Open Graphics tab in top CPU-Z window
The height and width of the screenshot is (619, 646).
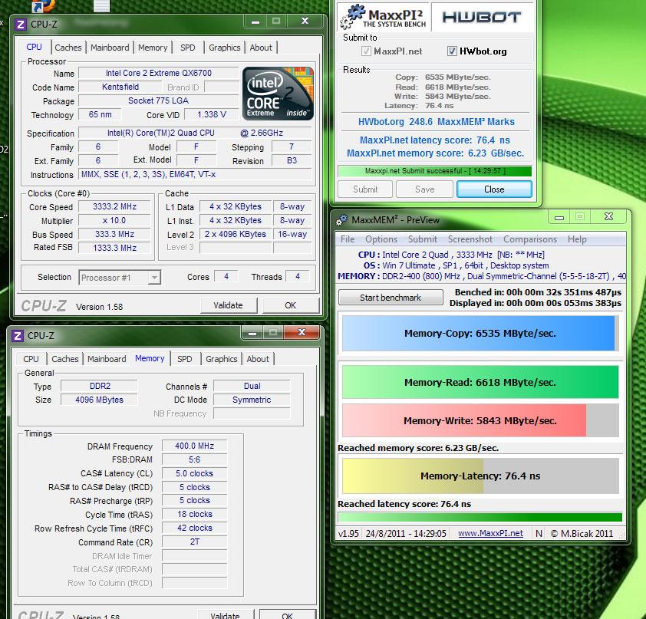tap(225, 48)
